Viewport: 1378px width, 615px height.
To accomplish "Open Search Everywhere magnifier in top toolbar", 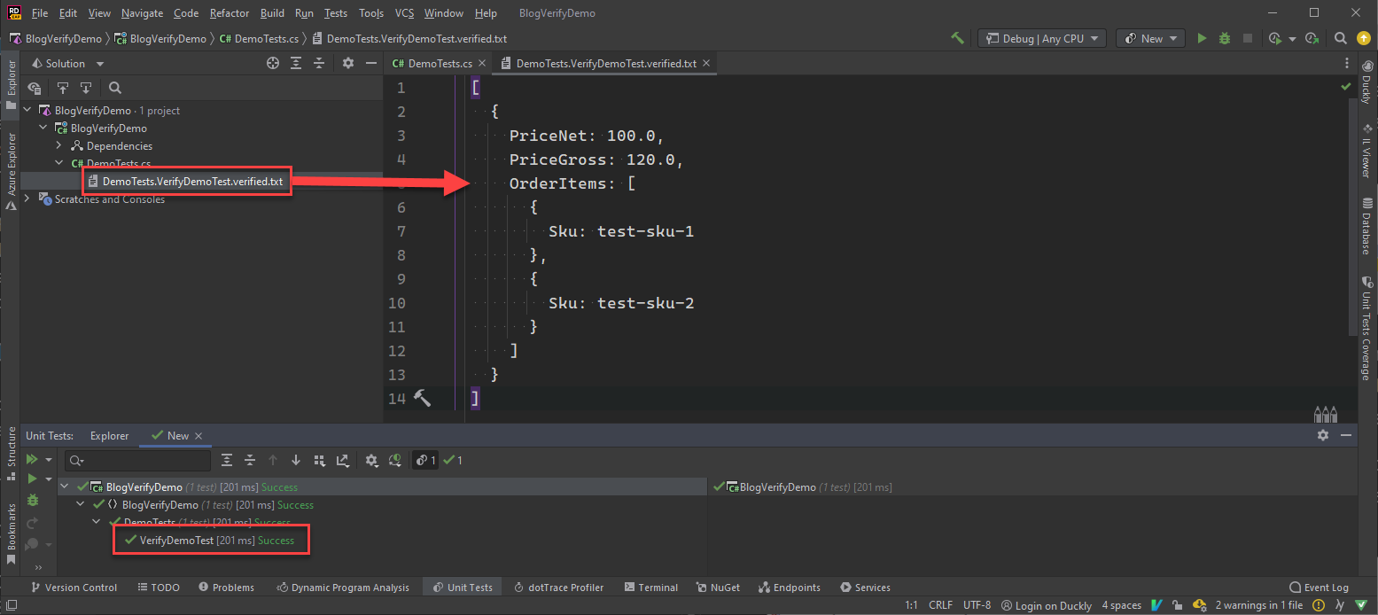I will (1341, 38).
